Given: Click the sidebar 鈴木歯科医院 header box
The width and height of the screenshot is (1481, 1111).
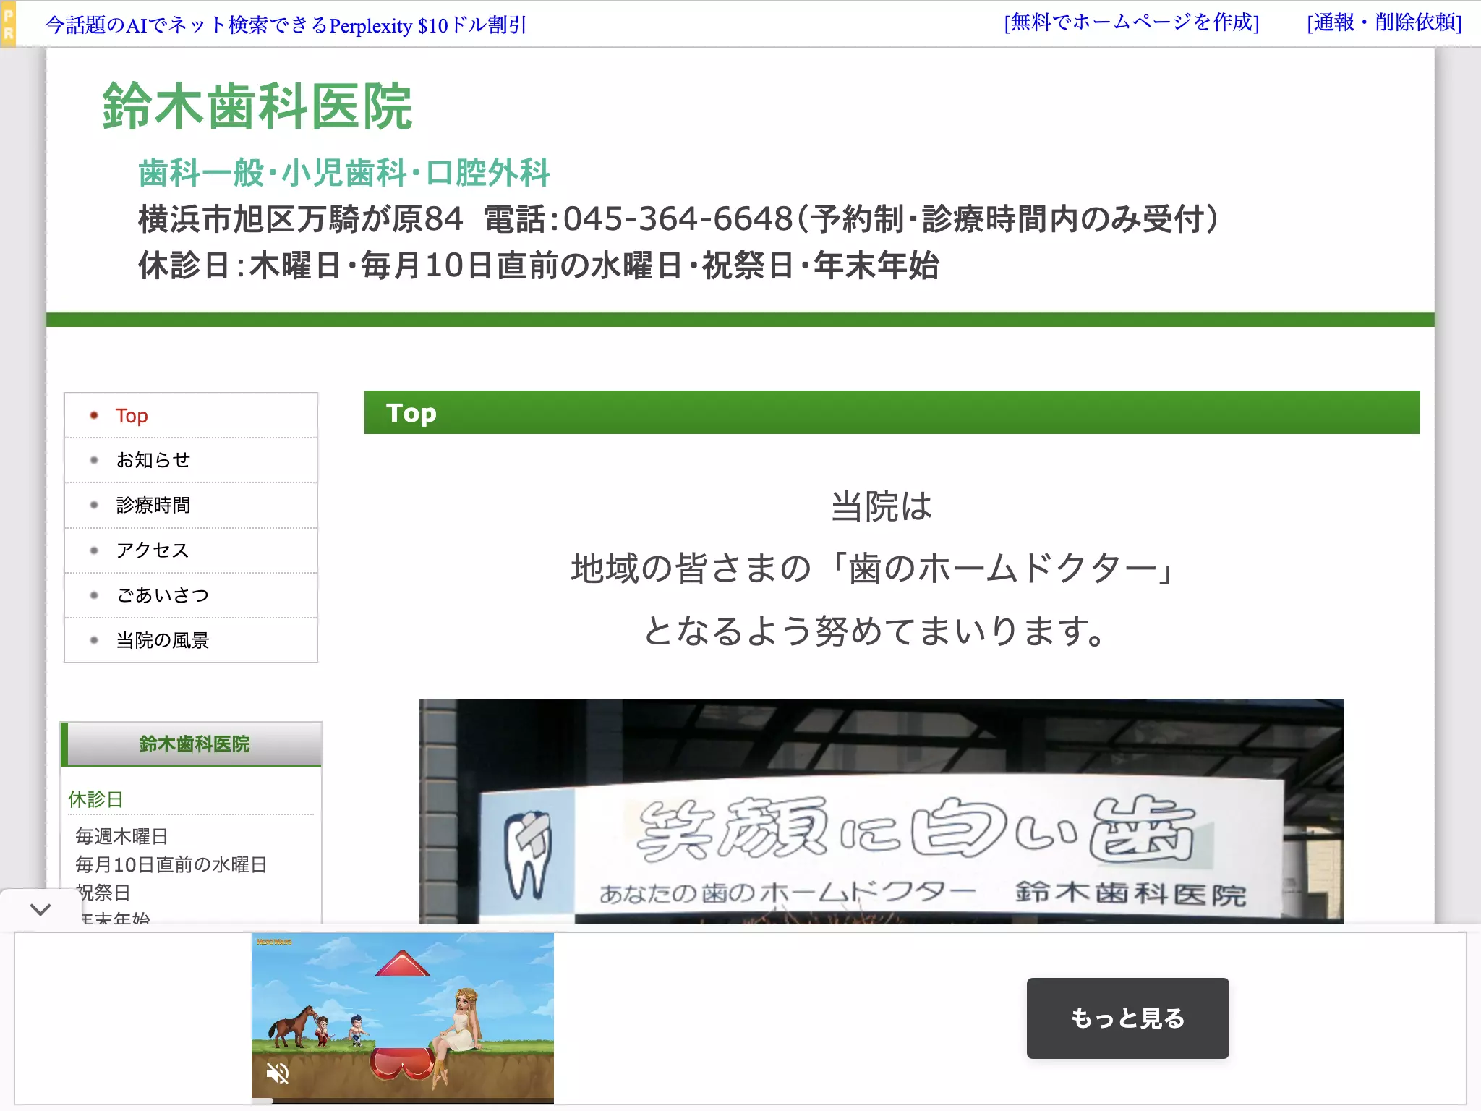Looking at the screenshot, I should (192, 744).
